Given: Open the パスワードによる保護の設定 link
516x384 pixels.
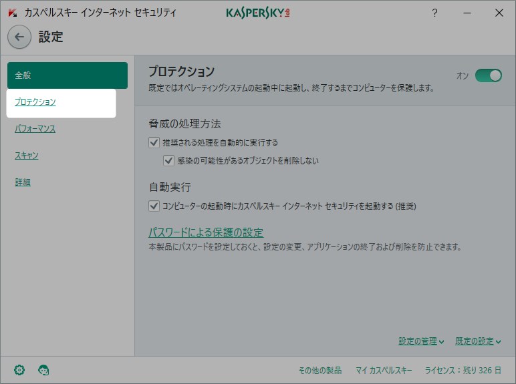Looking at the screenshot, I should [206, 232].
